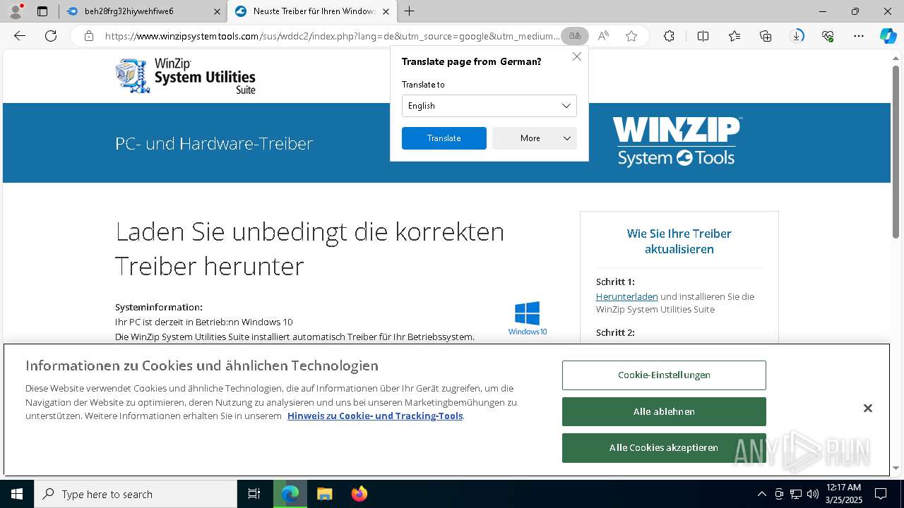
Task: Close the Neuste Treiber tab
Action: pyautogui.click(x=385, y=11)
